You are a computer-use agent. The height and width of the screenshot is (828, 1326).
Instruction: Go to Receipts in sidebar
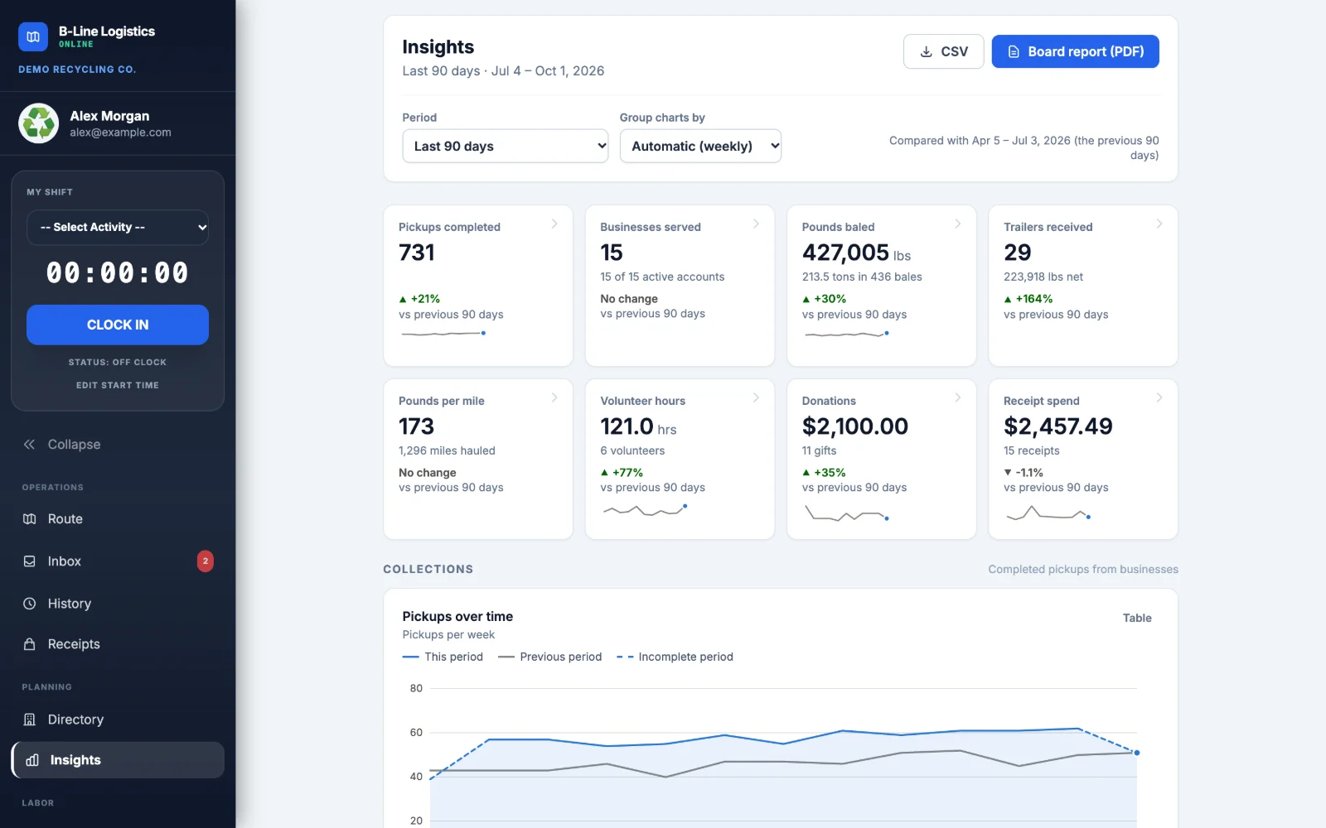118,644
